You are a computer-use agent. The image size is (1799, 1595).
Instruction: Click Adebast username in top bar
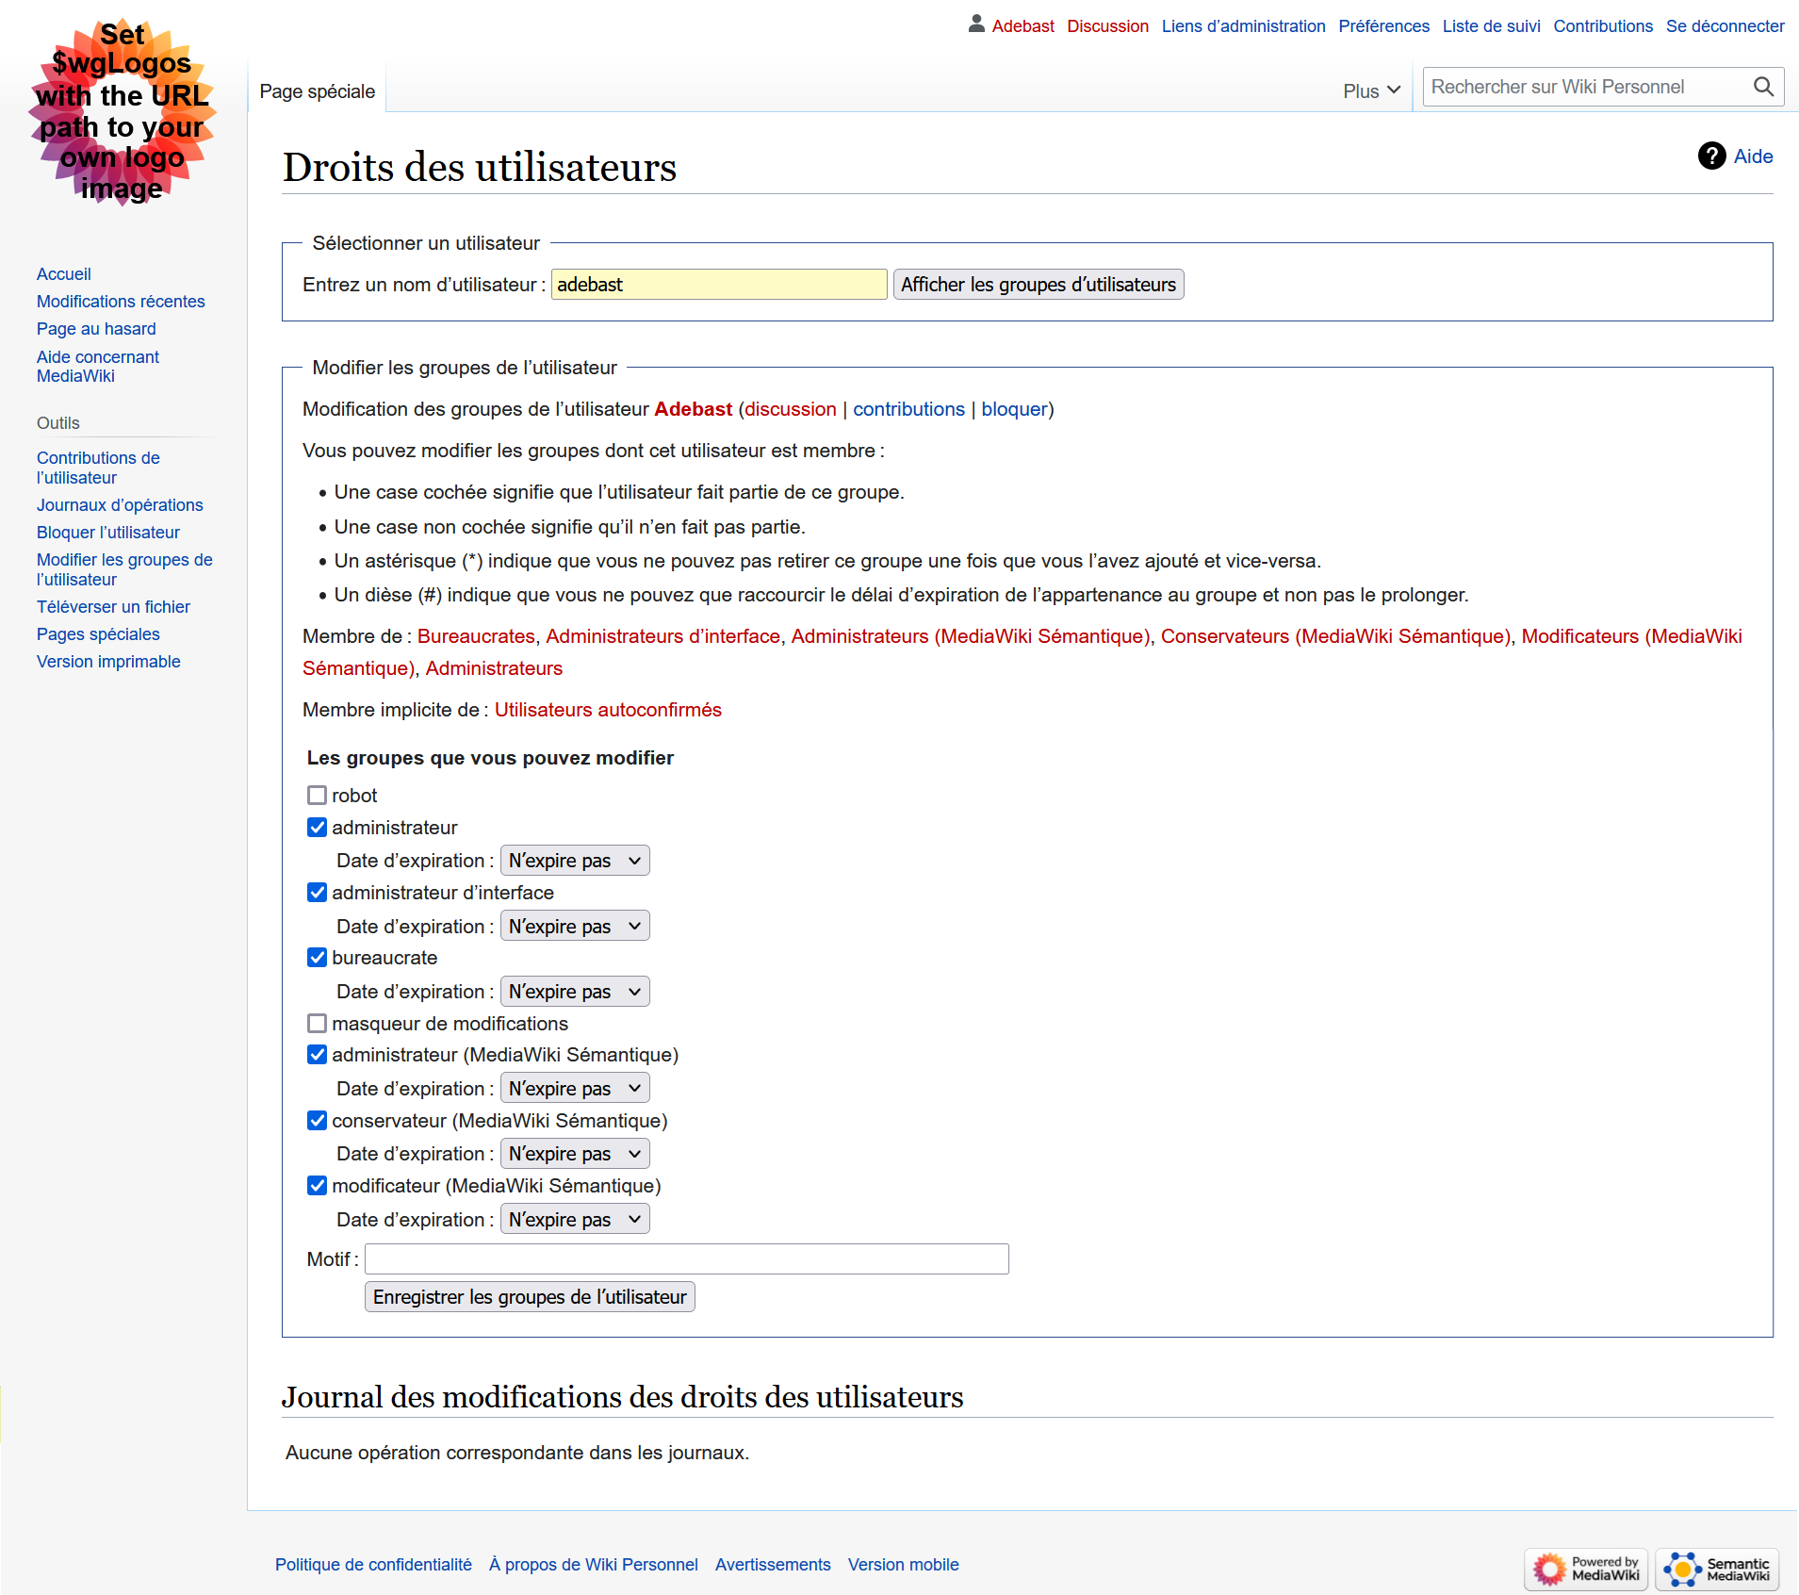[1022, 25]
